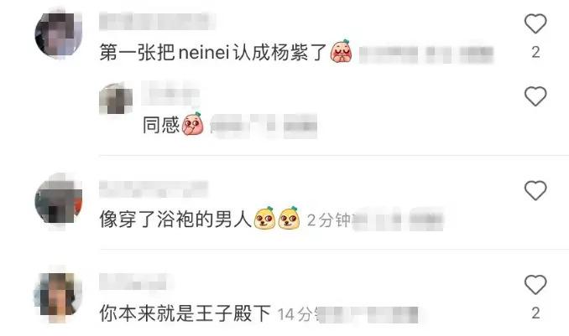Click the shy emoji after 同感

click(193, 124)
